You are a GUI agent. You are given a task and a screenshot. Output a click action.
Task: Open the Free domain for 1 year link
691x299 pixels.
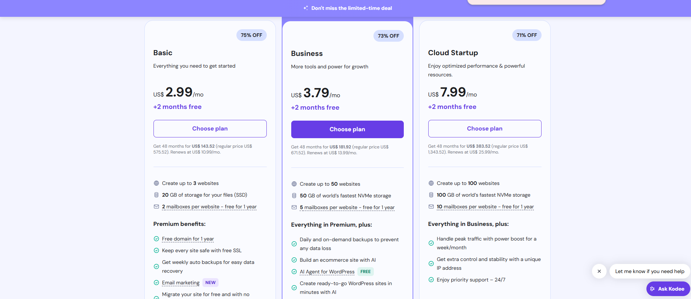188,239
